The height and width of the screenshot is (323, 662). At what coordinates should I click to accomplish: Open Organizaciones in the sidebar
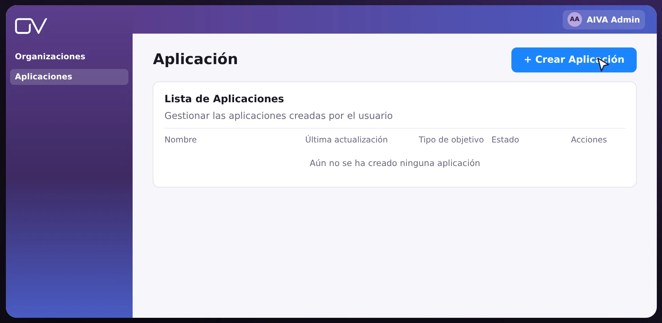point(50,56)
